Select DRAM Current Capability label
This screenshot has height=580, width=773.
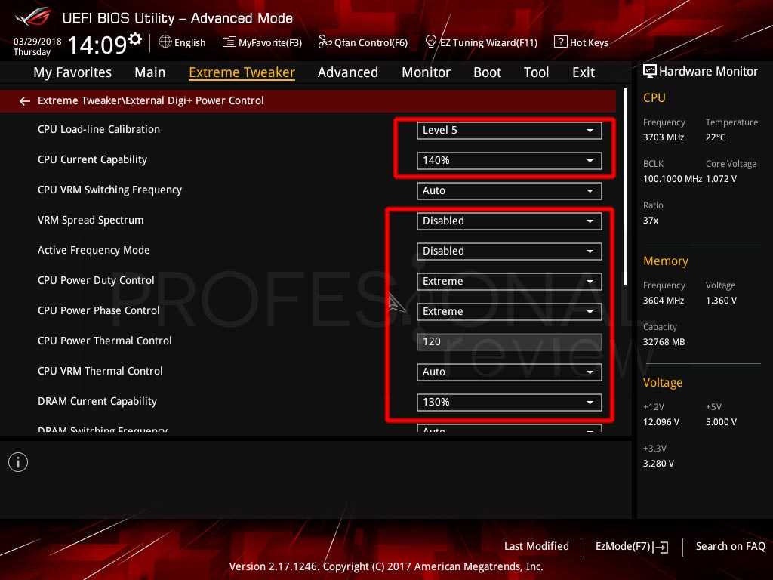coord(97,401)
